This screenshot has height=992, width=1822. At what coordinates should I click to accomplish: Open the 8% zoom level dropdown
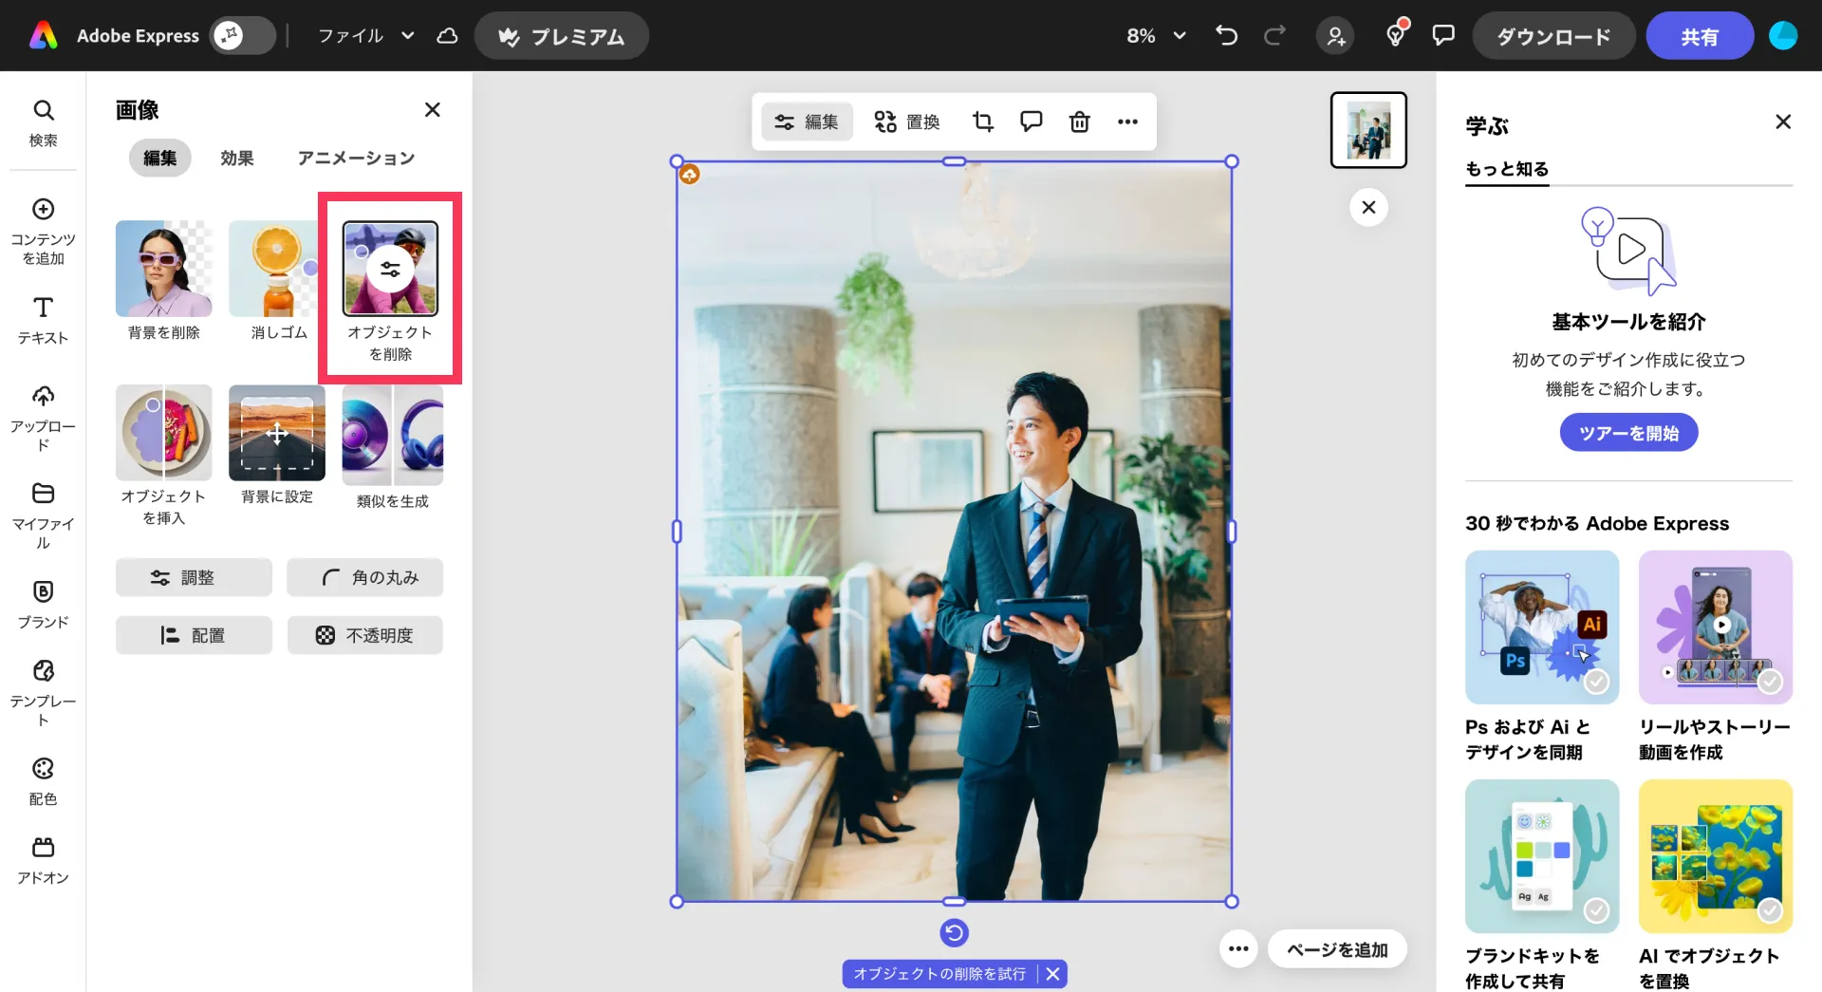pyautogui.click(x=1156, y=36)
